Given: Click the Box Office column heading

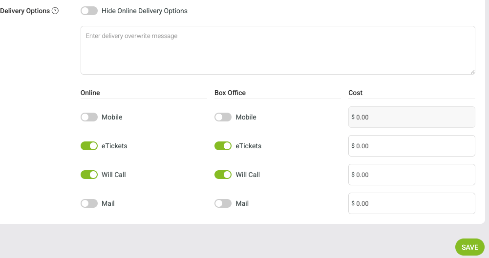Looking at the screenshot, I should (x=230, y=93).
